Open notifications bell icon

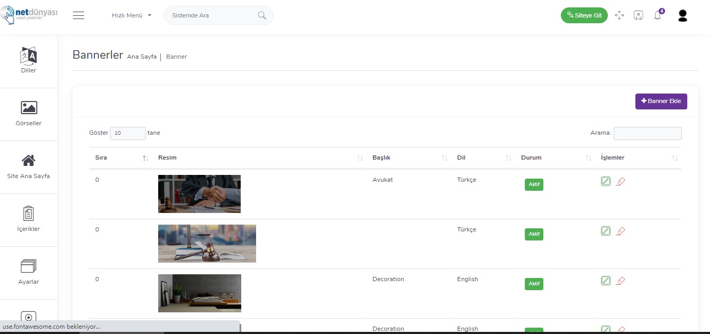[658, 15]
